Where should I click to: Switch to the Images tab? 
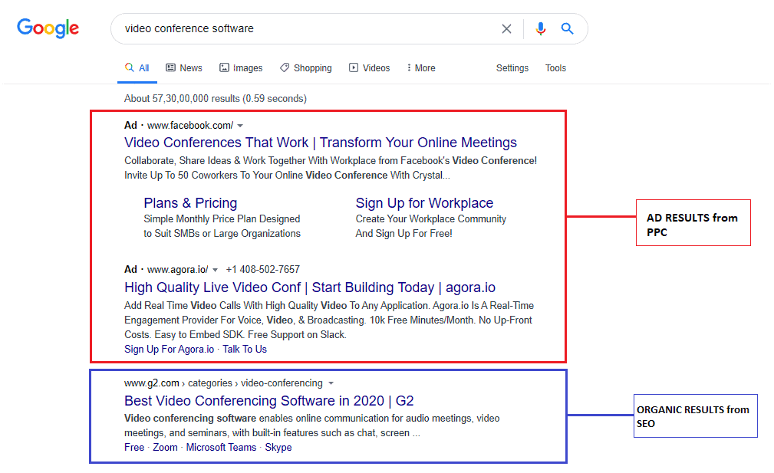pos(241,67)
